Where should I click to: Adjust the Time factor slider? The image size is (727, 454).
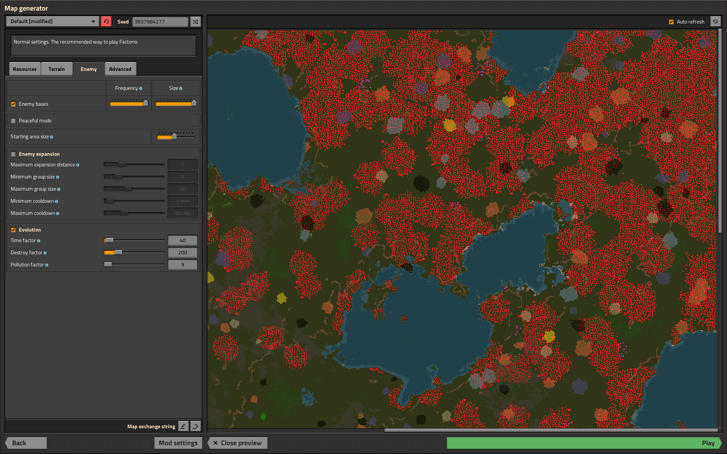(x=134, y=240)
